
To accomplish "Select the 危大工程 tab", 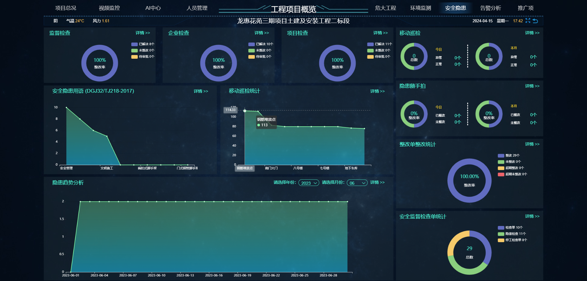I will pyautogui.click(x=385, y=8).
